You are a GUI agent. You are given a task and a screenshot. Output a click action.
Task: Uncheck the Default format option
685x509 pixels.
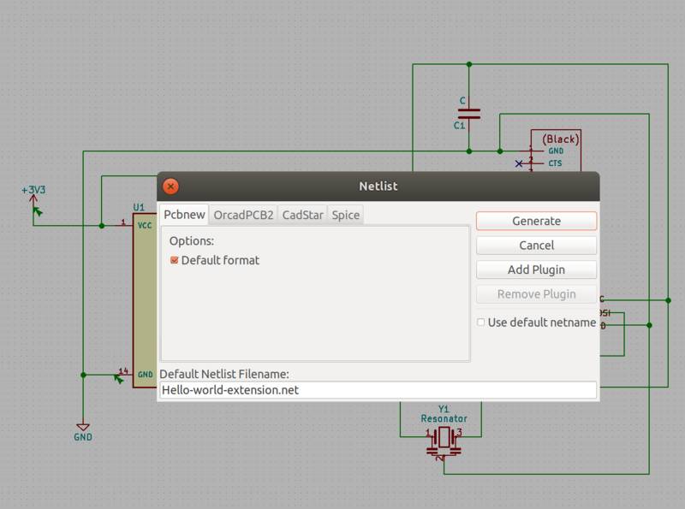pyautogui.click(x=173, y=260)
